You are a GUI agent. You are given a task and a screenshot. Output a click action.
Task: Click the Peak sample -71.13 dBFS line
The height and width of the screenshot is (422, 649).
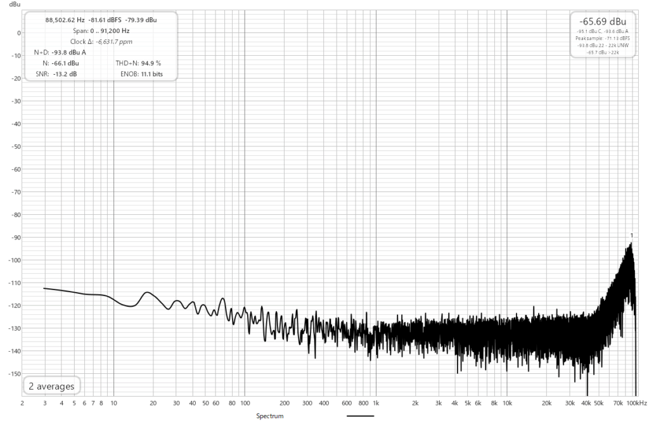point(602,38)
